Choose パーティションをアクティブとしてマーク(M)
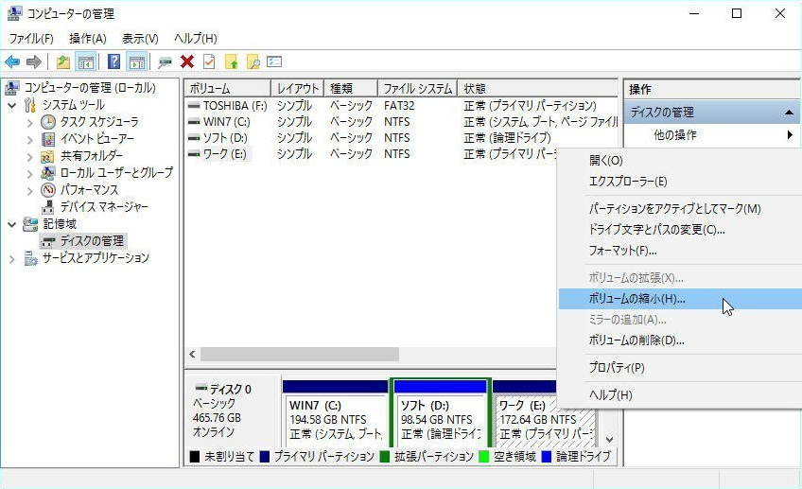 [679, 209]
